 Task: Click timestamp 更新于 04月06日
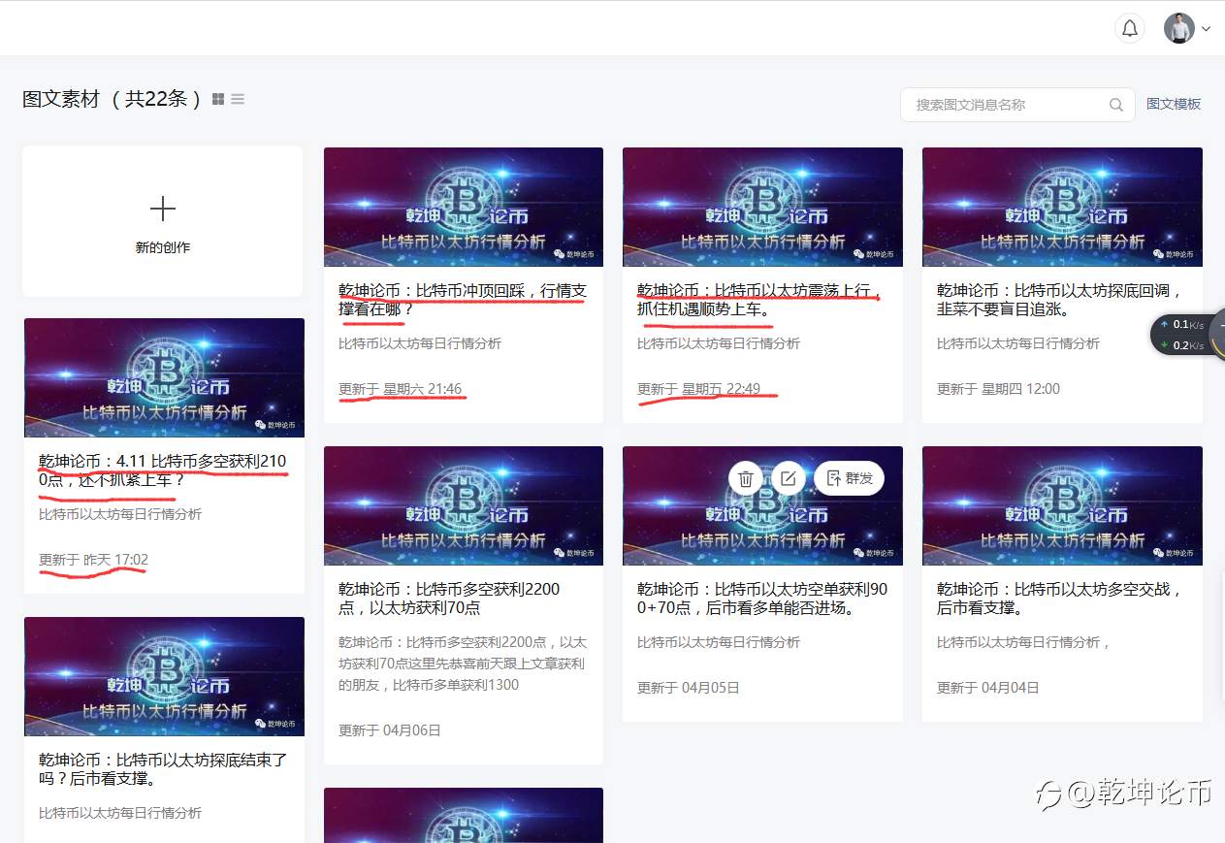tap(390, 730)
